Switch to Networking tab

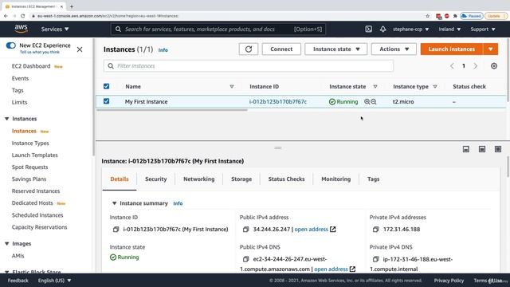[x=198, y=179]
